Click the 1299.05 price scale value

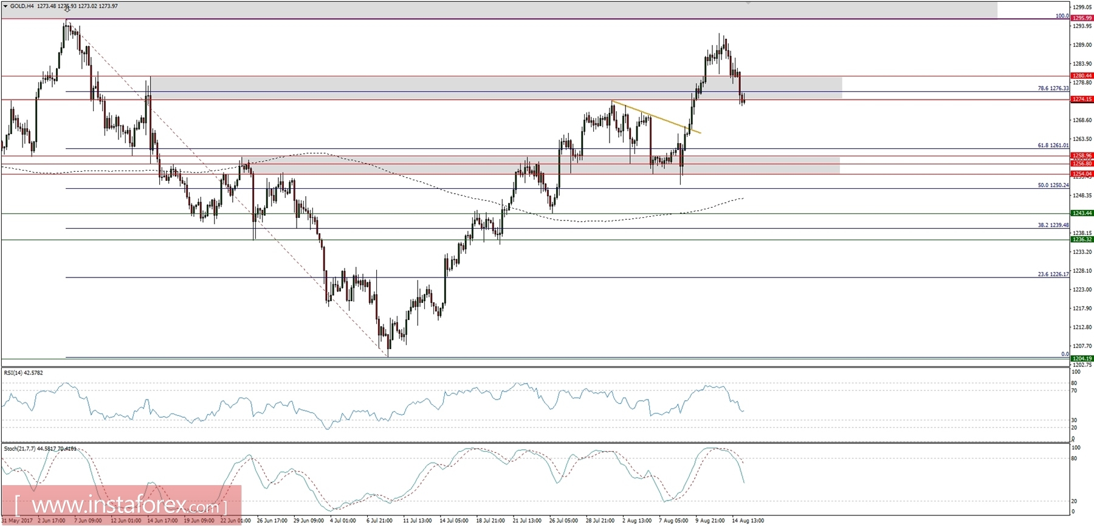1082,7
